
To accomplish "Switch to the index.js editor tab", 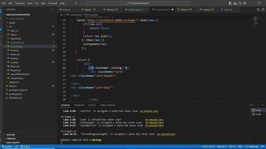I will tap(66, 10).
